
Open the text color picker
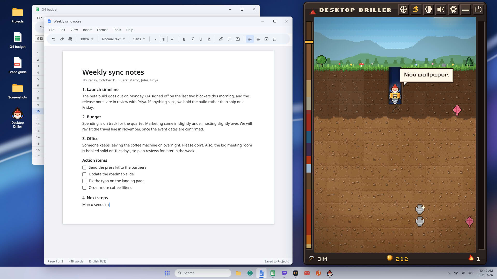[x=209, y=39]
